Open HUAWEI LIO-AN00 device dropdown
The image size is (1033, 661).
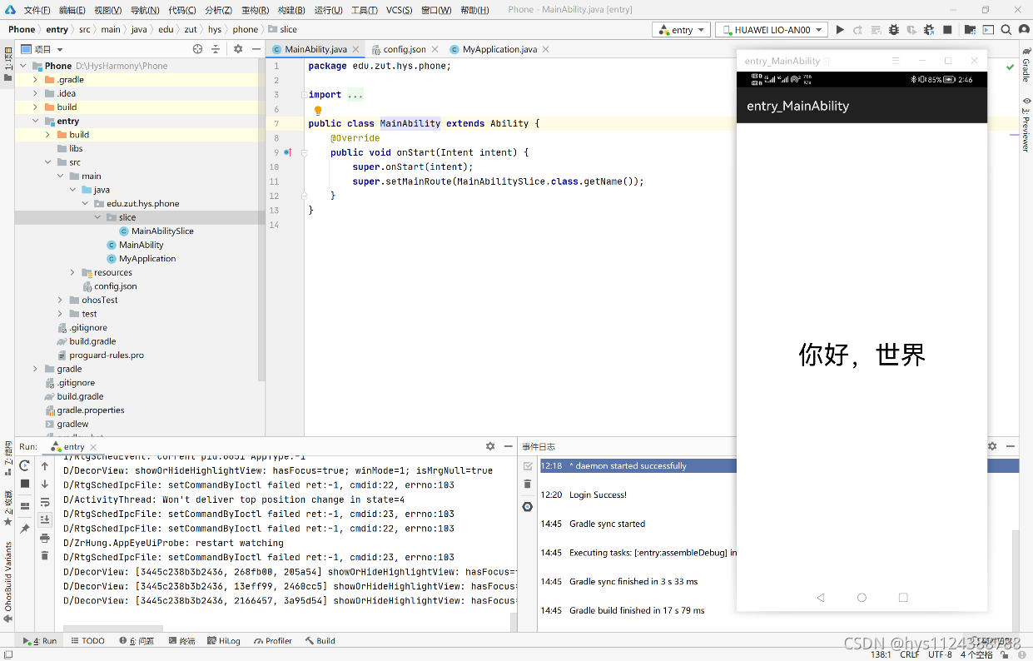point(772,30)
